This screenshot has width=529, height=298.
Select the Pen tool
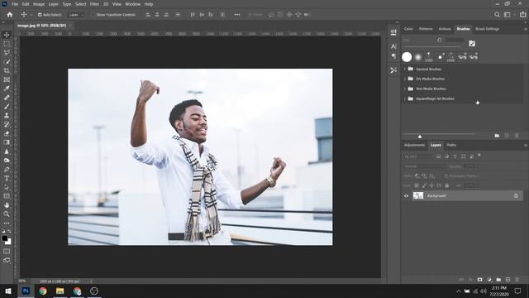click(7, 169)
